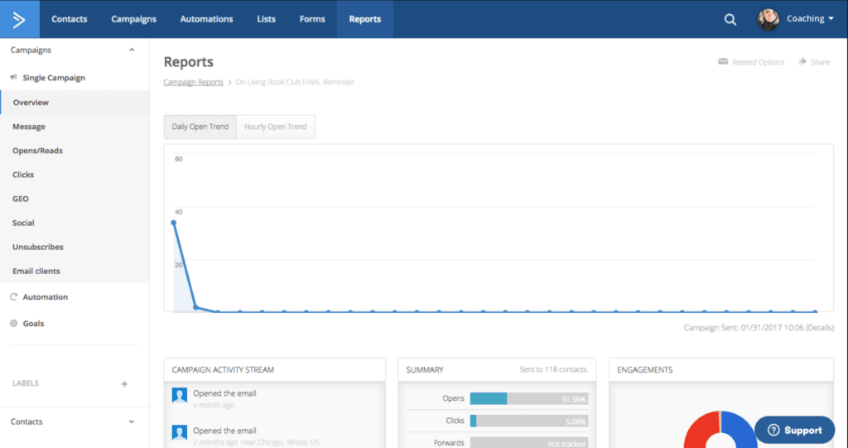Click the CAMPAIGN ACTIVITY STREAM heading
This screenshot has height=448, width=848.
tap(223, 370)
